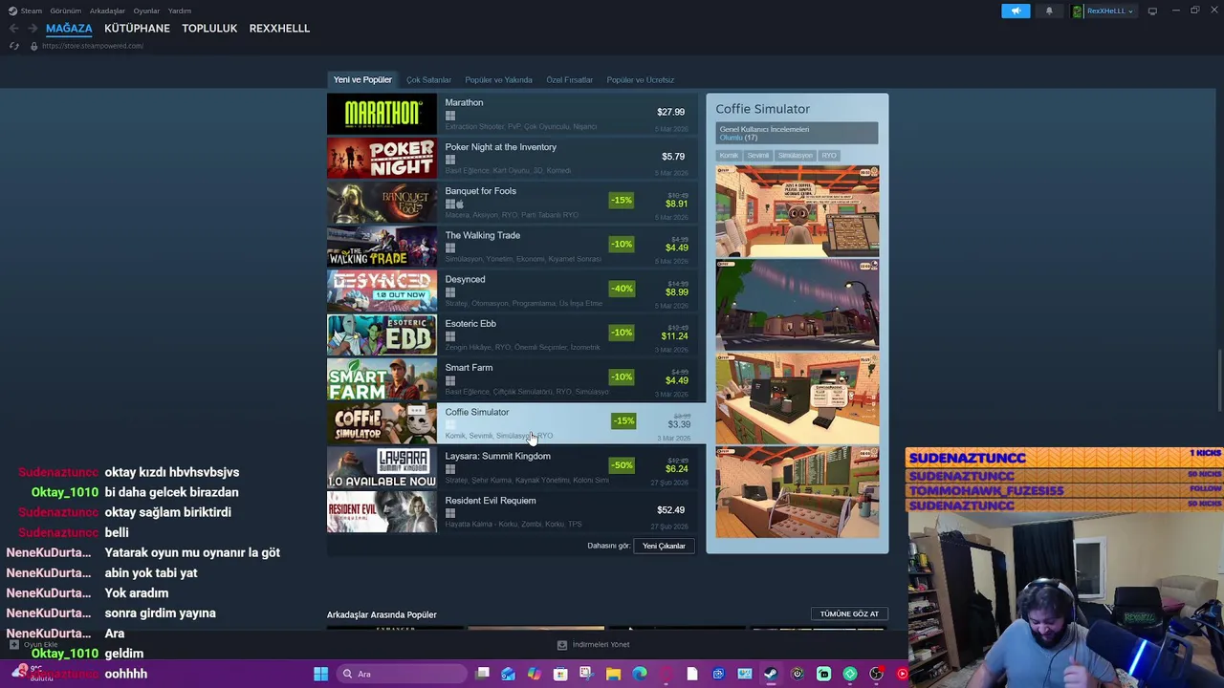Open the Steam announcements megaphone button
Image resolution: width=1224 pixels, height=688 pixels.
(1016, 11)
